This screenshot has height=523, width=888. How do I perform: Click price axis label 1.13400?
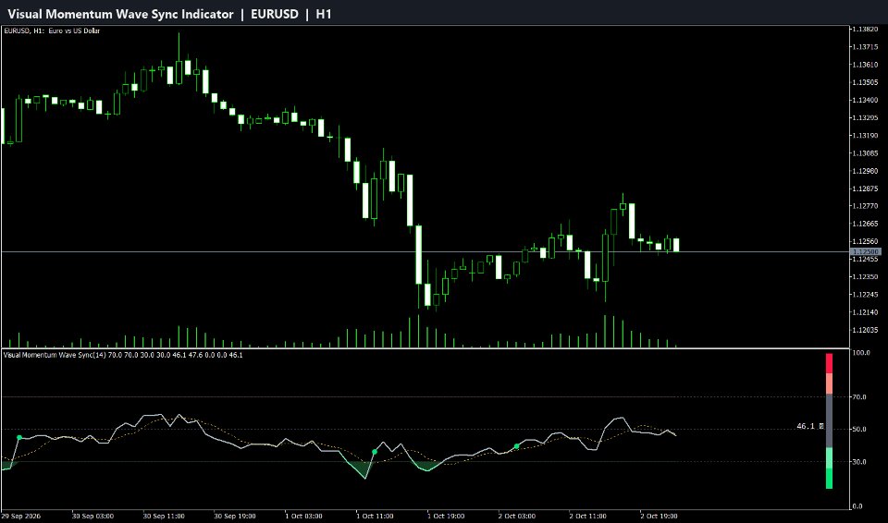tap(865, 100)
